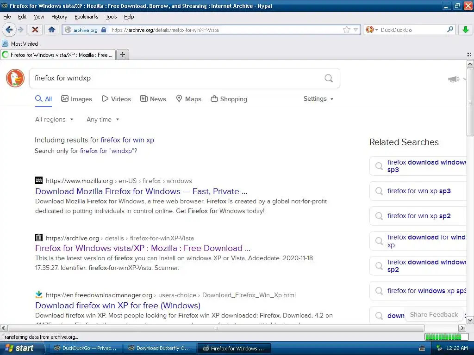The width and height of the screenshot is (474, 355).
Task: Click the vertical scrollbar up arrow
Action: [x=470, y=64]
